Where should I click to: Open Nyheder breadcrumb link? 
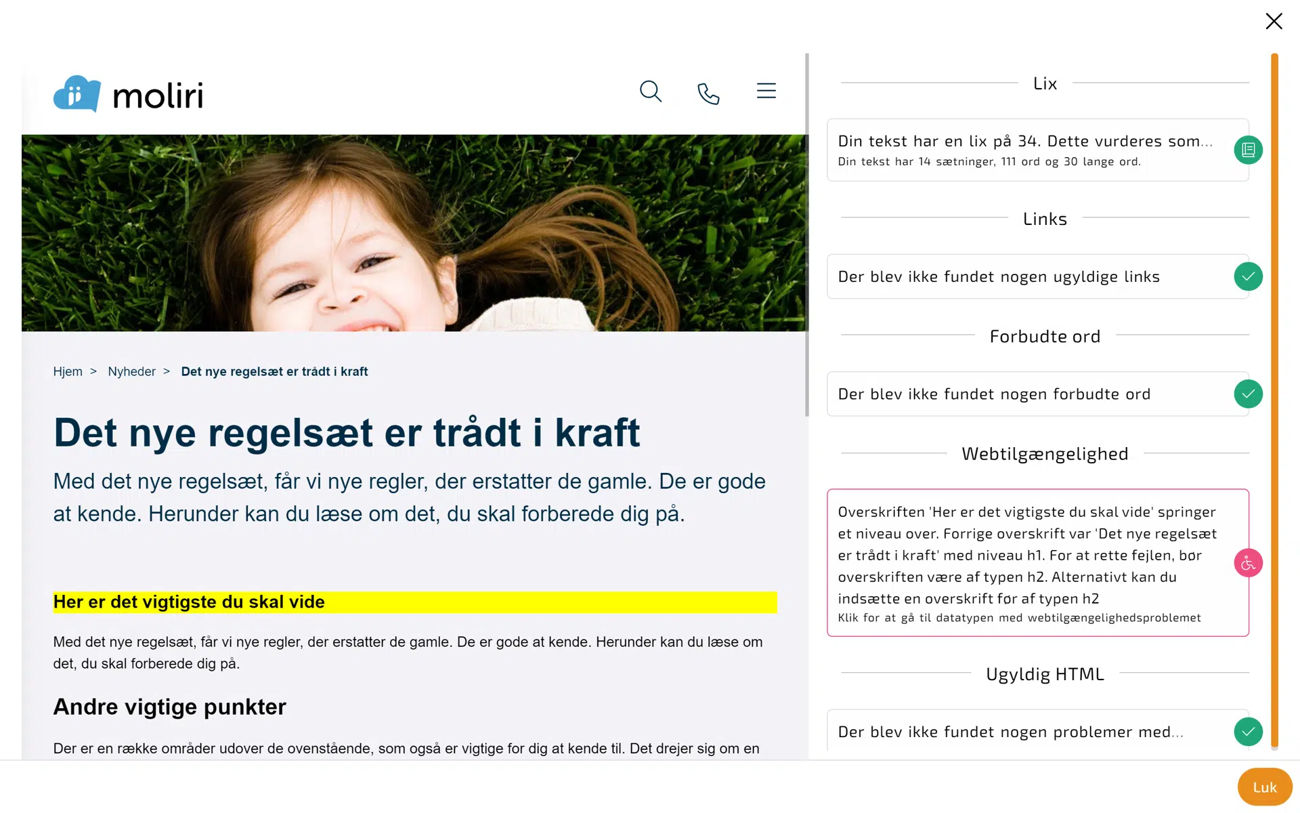pyautogui.click(x=131, y=371)
